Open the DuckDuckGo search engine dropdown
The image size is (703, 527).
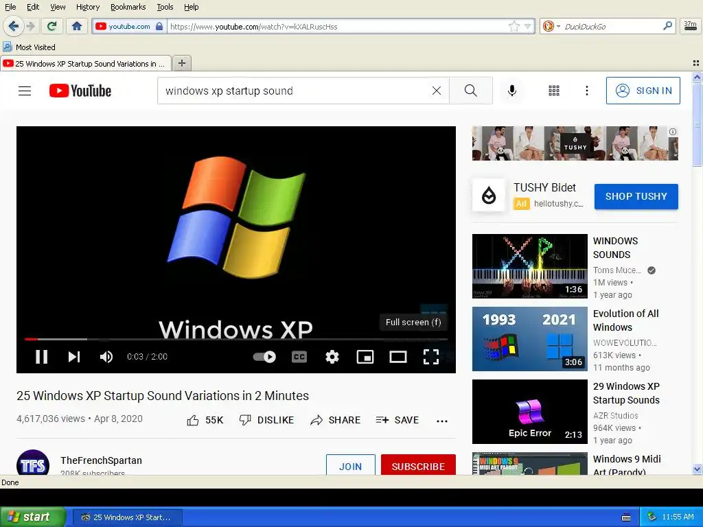551,27
